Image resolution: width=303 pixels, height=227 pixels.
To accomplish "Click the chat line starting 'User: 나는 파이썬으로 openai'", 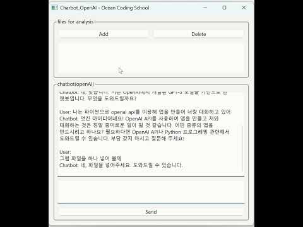I will tap(145, 112).
